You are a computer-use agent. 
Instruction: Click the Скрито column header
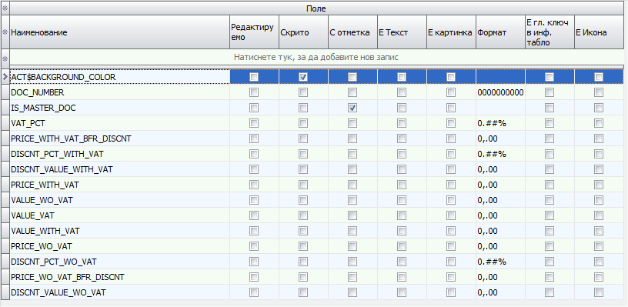click(x=303, y=32)
